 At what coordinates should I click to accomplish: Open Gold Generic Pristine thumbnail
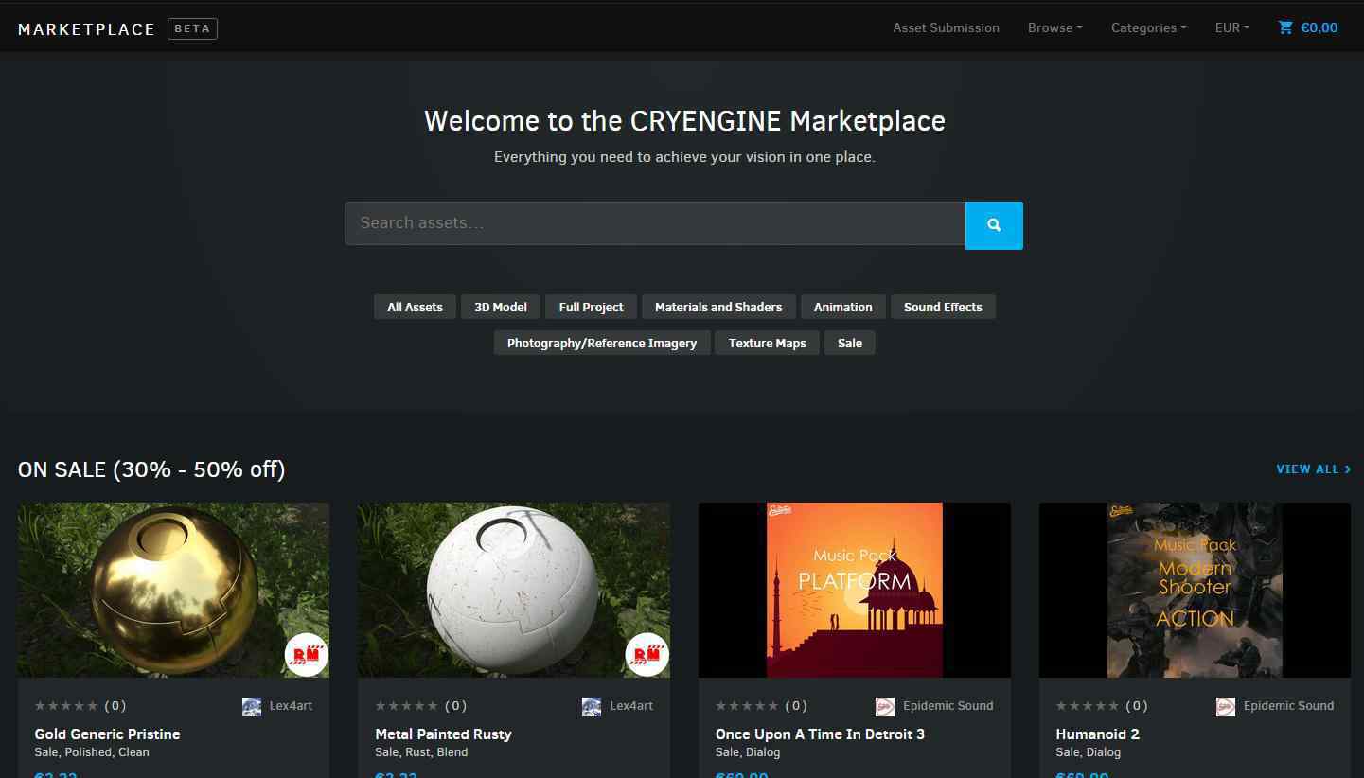coord(173,590)
